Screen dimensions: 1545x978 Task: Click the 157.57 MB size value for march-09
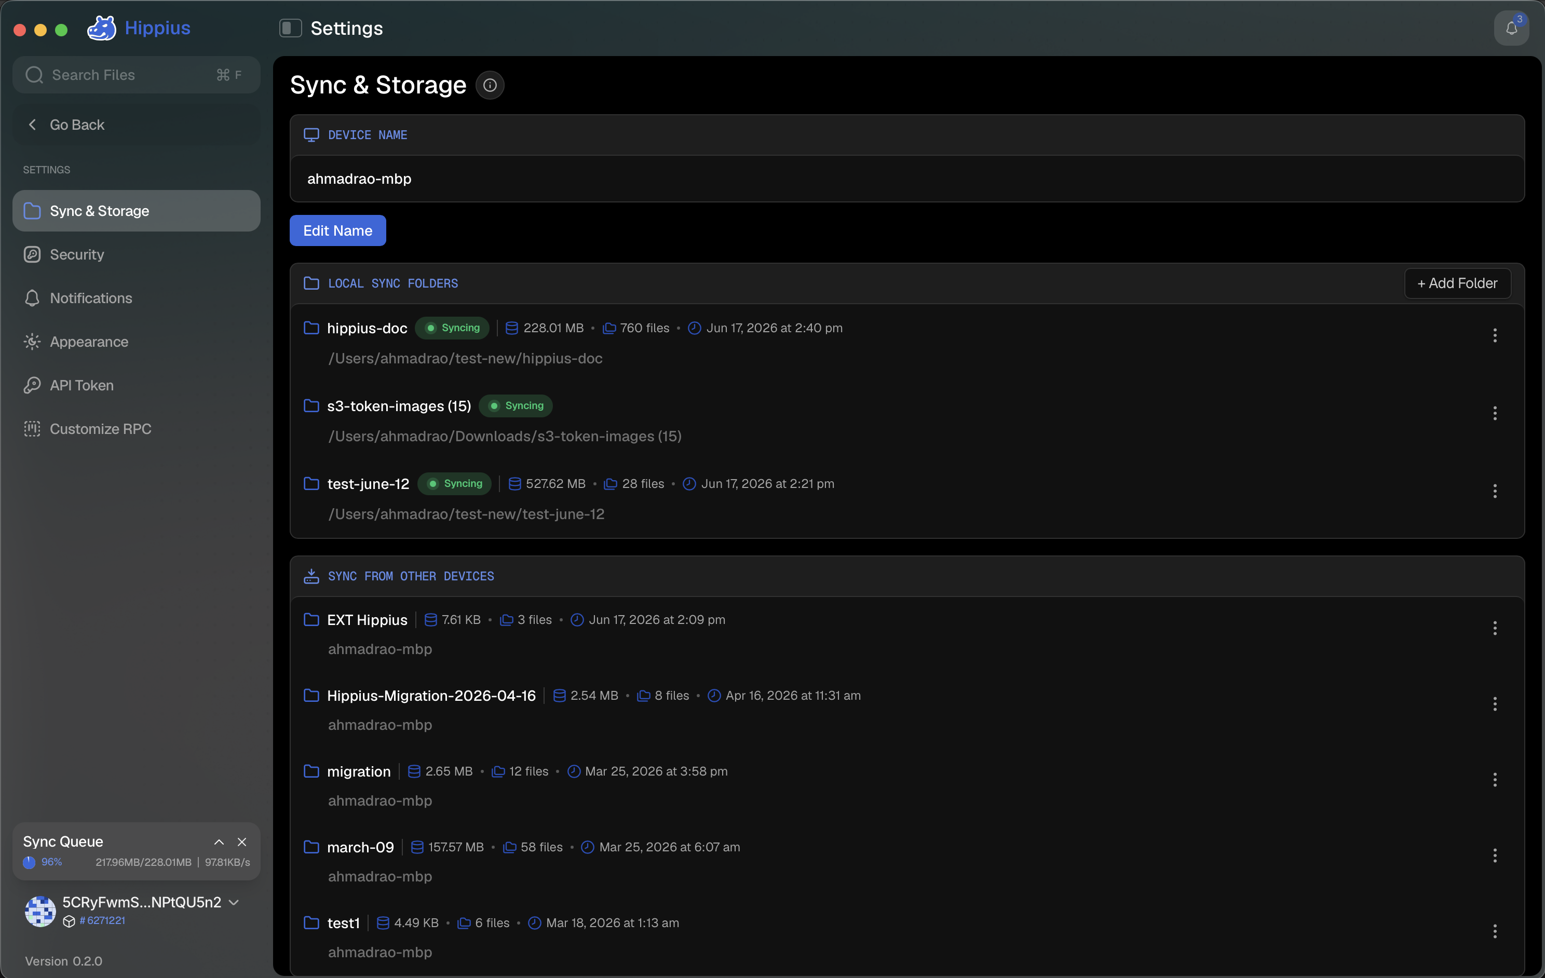[x=455, y=847]
